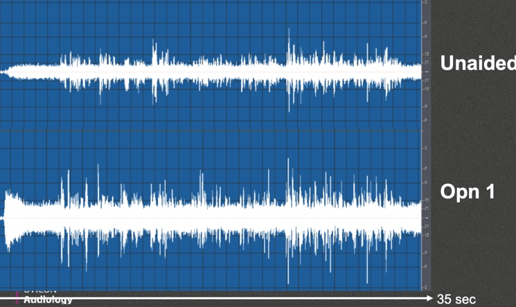Viewport: 516px width, 307px height.
Task: Click the magenta bar beside the Audiology logo
Action: (17, 297)
